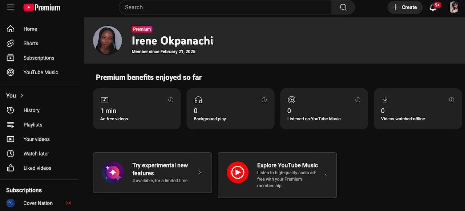
Task: Click the download arrow offline icon
Action: (x=385, y=100)
